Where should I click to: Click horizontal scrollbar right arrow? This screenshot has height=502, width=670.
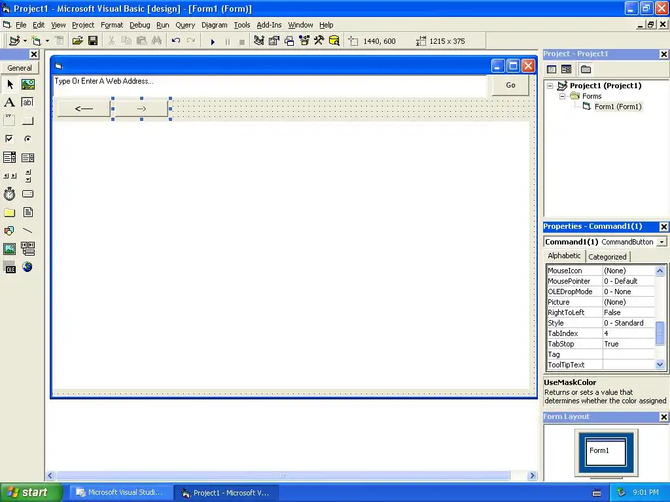(532, 475)
